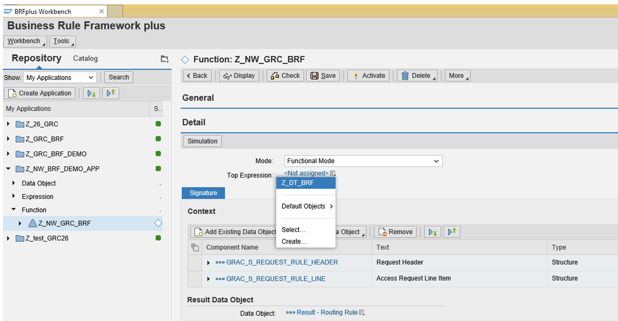The height and width of the screenshot is (321, 618).
Task: Open the GRAC_S_REQUEST_RULE_LINE link
Action: point(276,279)
